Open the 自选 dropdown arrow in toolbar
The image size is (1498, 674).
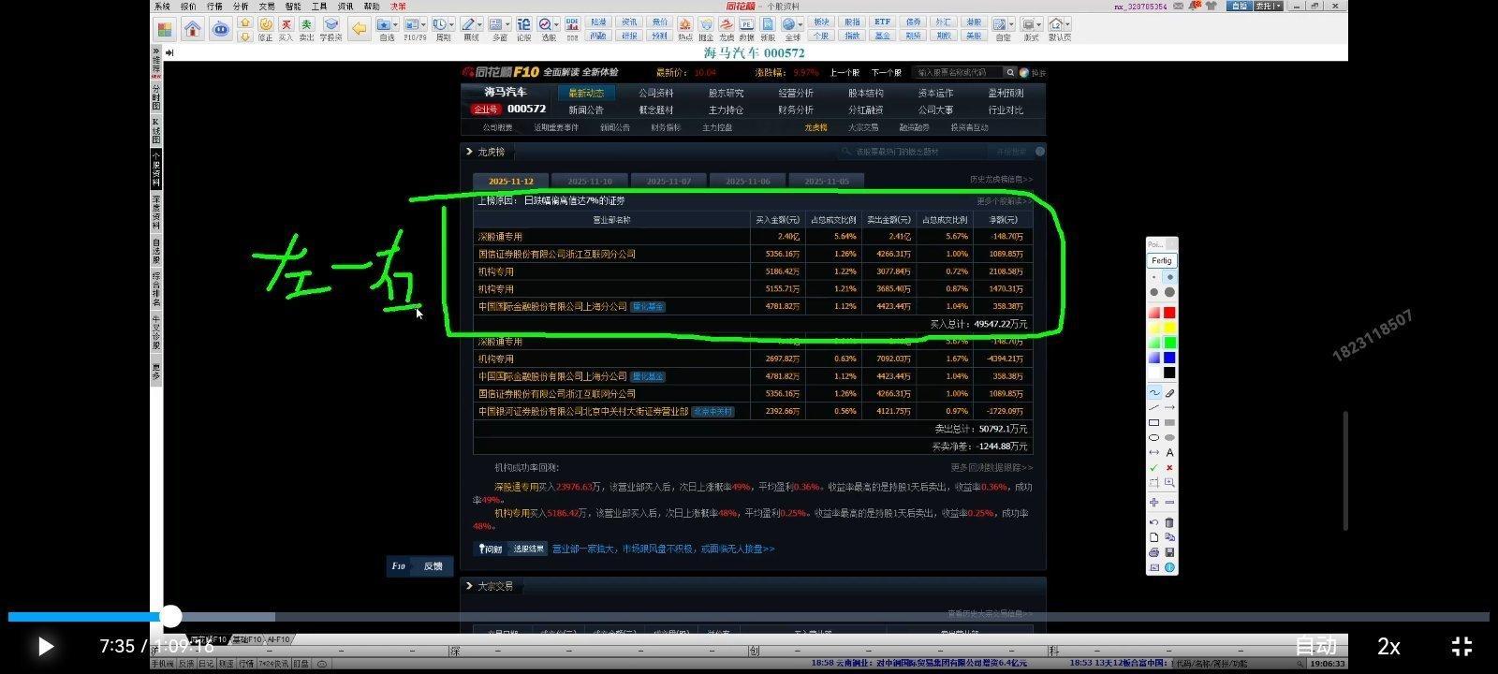tap(397, 25)
